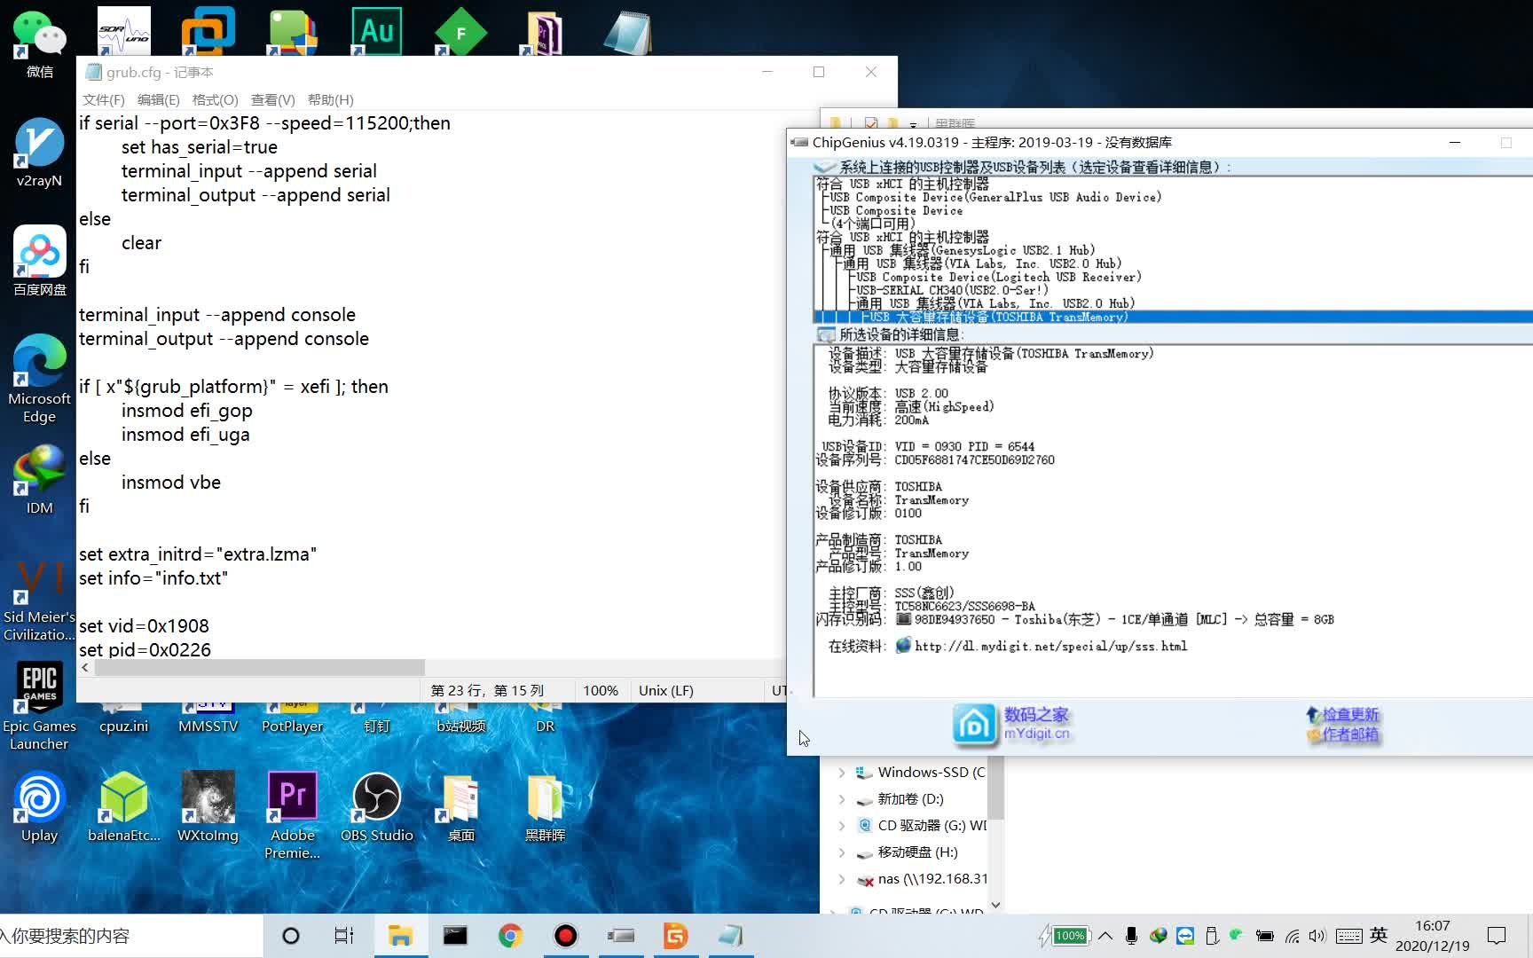Screen dimensions: 1533x958
Task: Open Notepad 格式(O) menu
Action: 215,99
